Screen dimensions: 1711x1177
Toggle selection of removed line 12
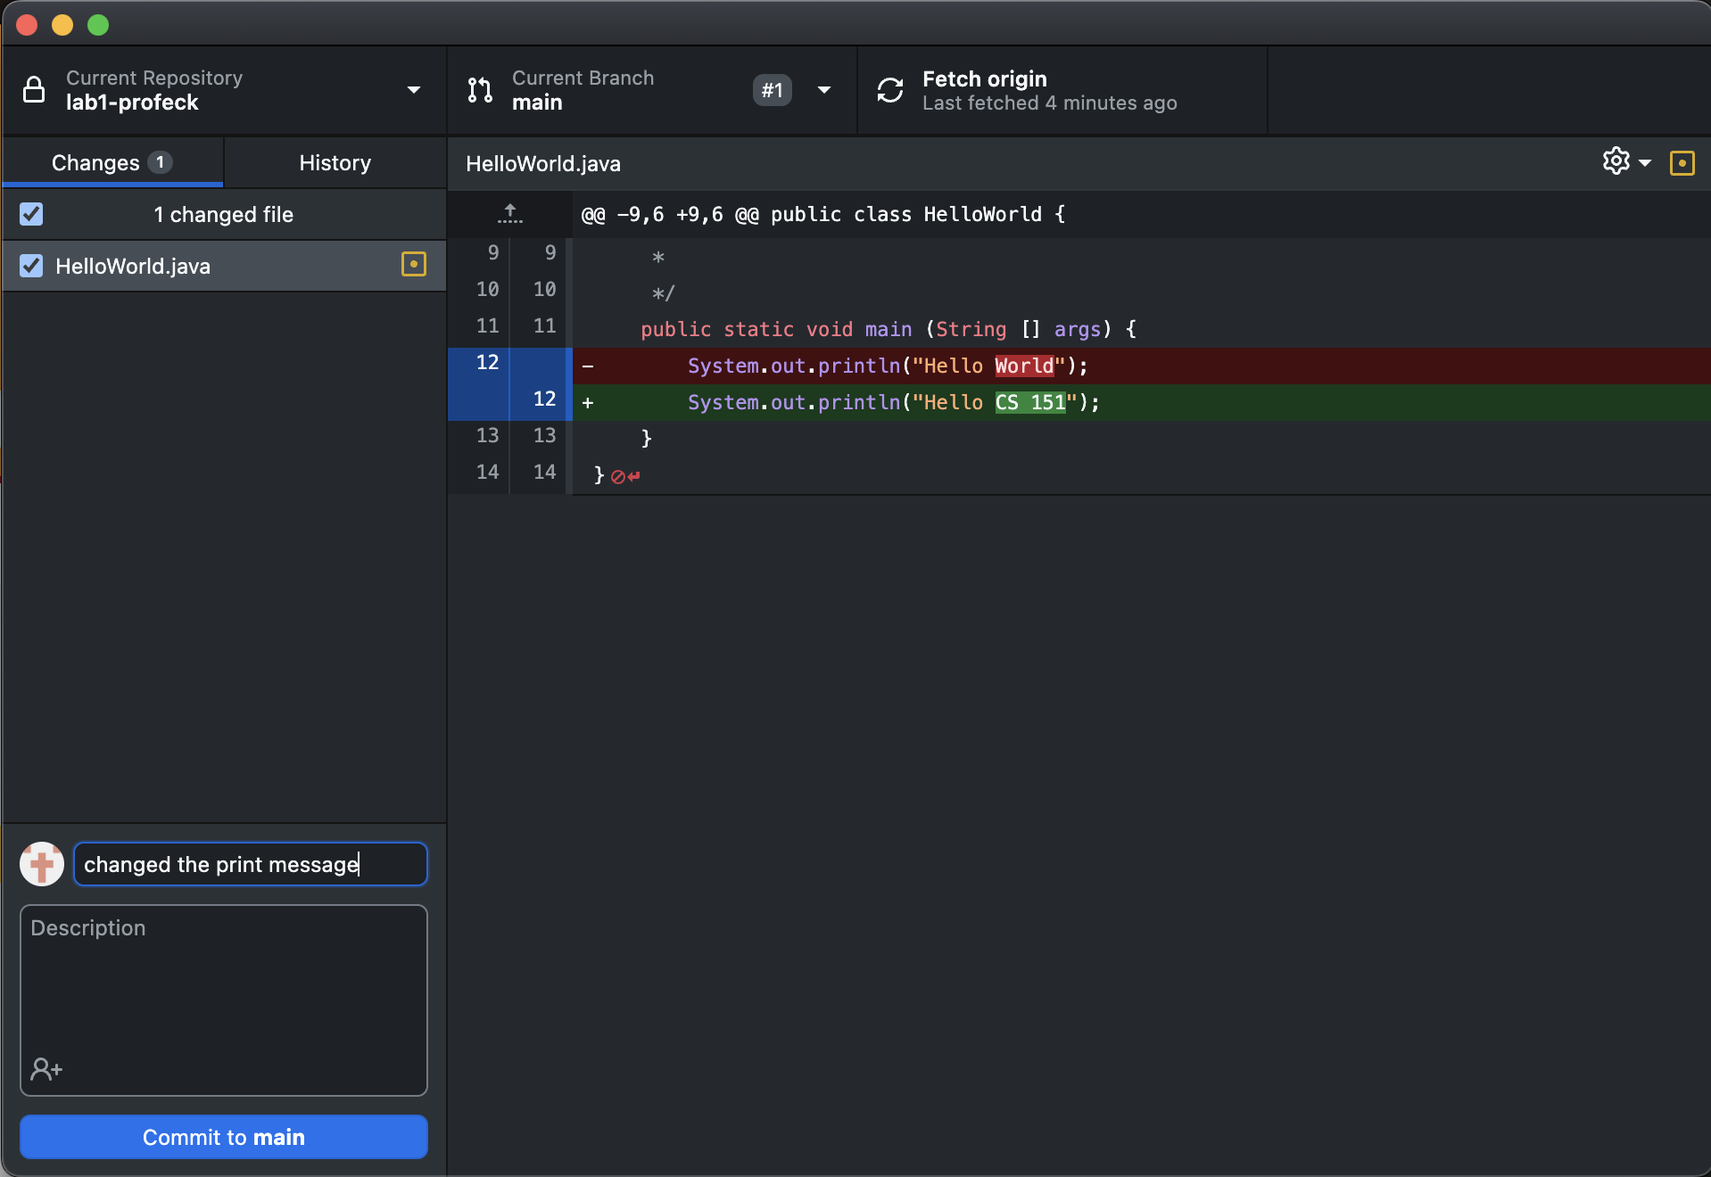(x=487, y=364)
